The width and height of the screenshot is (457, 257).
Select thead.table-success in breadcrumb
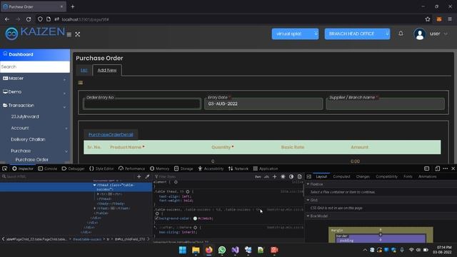(87, 239)
